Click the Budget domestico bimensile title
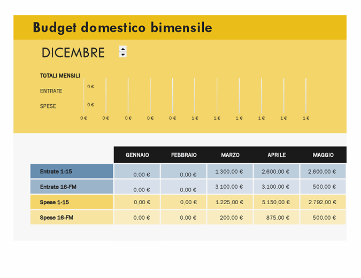361x278 pixels. point(122,28)
